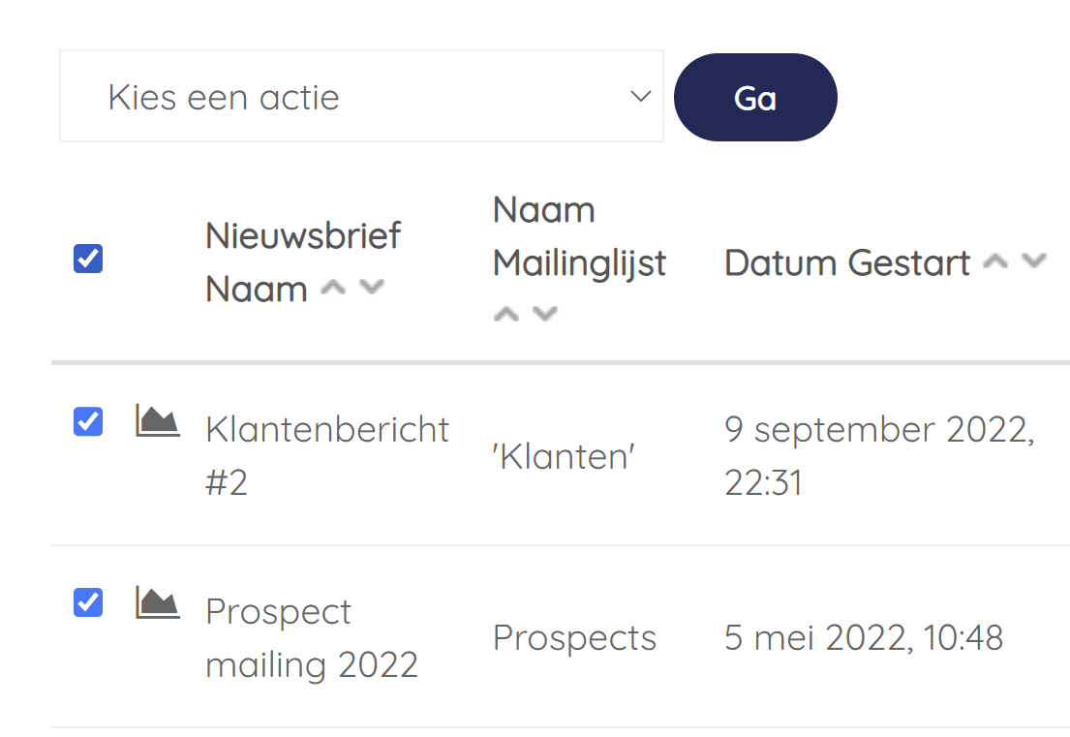1070x737 pixels.
Task: Sort Naam Mailinglijst descending with down arrow
Action: pyautogui.click(x=545, y=315)
